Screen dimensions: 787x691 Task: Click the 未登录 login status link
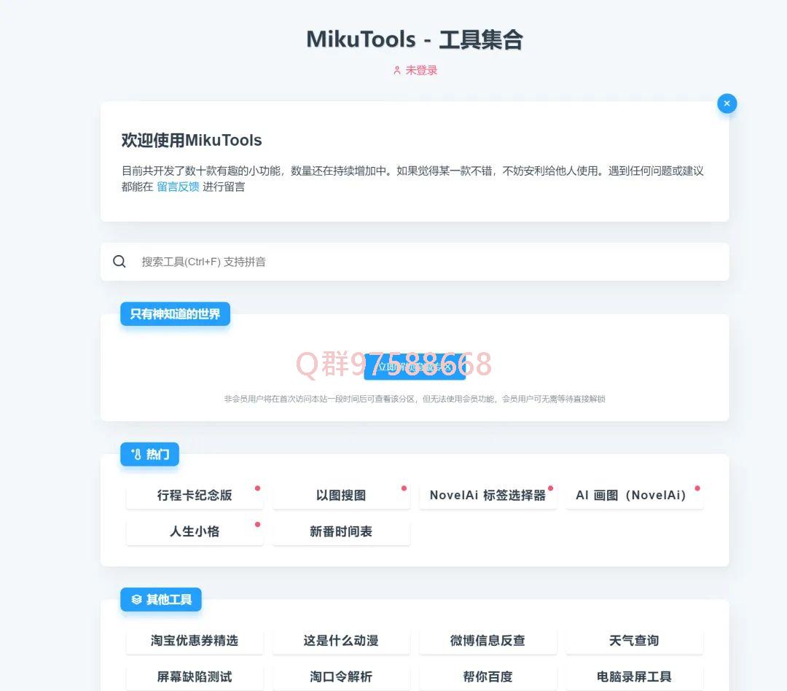pos(421,70)
